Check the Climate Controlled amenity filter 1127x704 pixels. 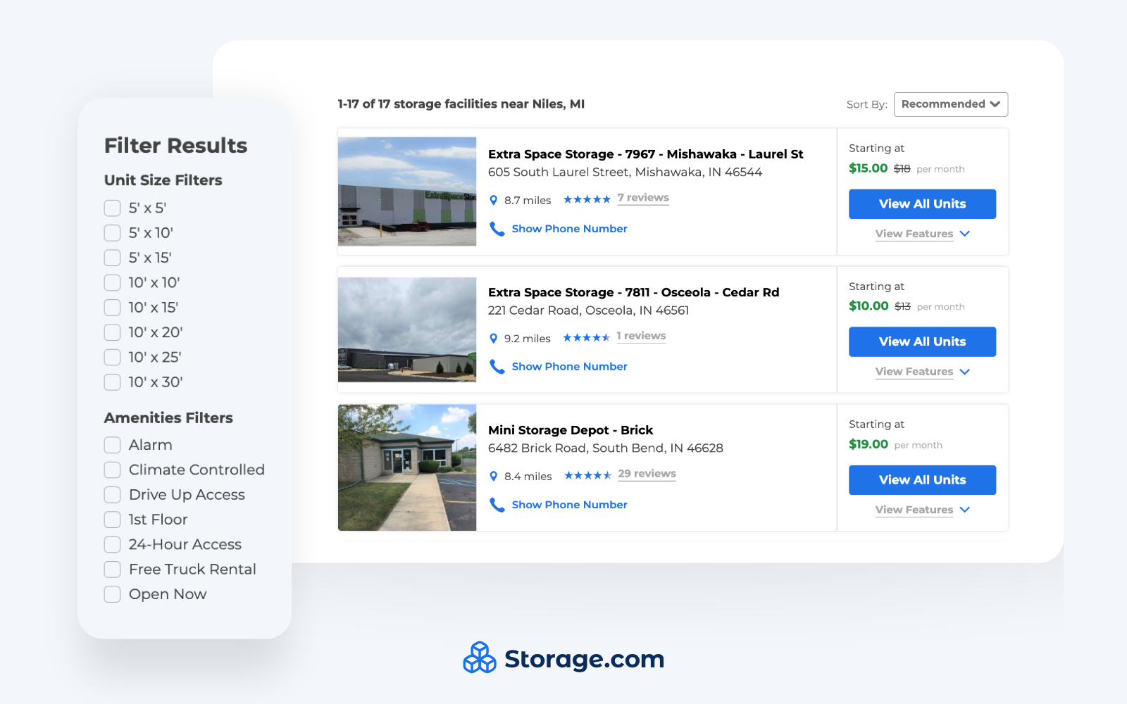coord(112,470)
